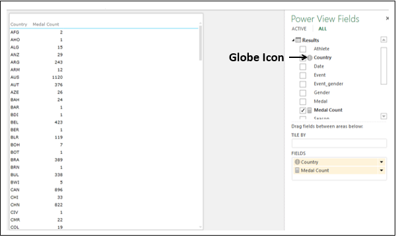The image size is (396, 237).
Task: Click the BLR country cell
Action: tap(15, 138)
